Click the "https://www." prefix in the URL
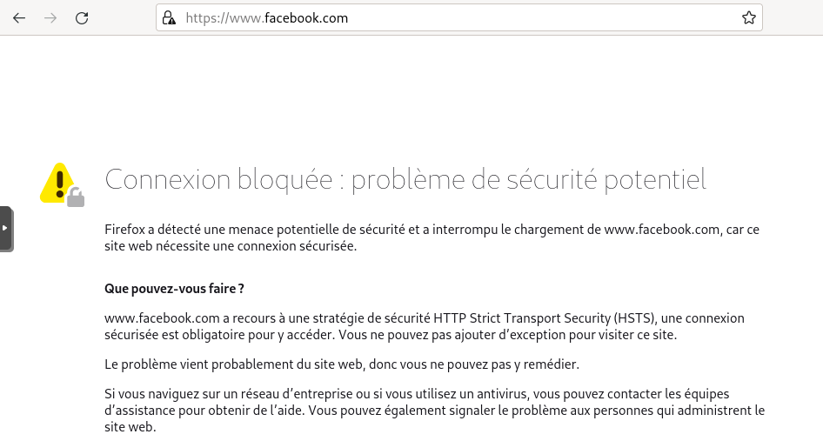This screenshot has height=441, width=823. point(224,18)
